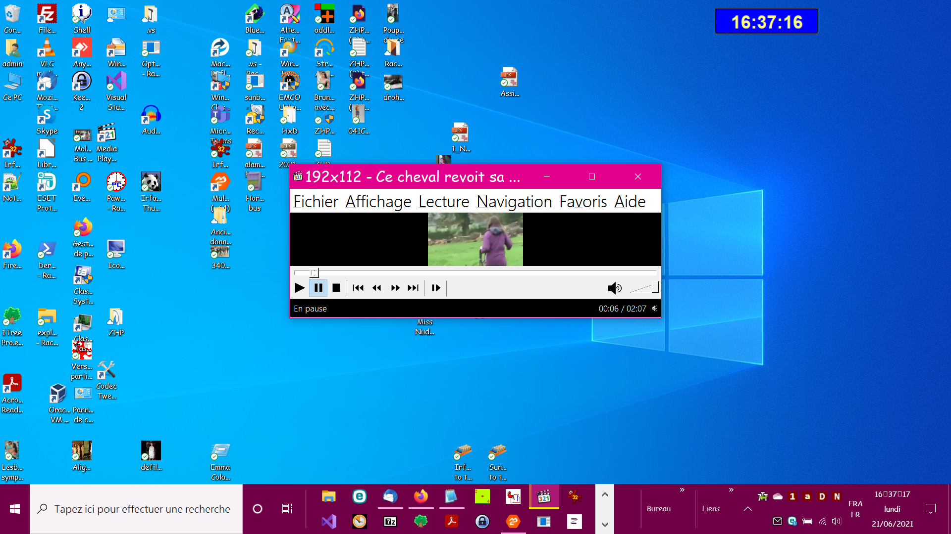951x534 pixels.
Task: Click the orange hexagon taskbar app
Action: pyautogui.click(x=513, y=521)
